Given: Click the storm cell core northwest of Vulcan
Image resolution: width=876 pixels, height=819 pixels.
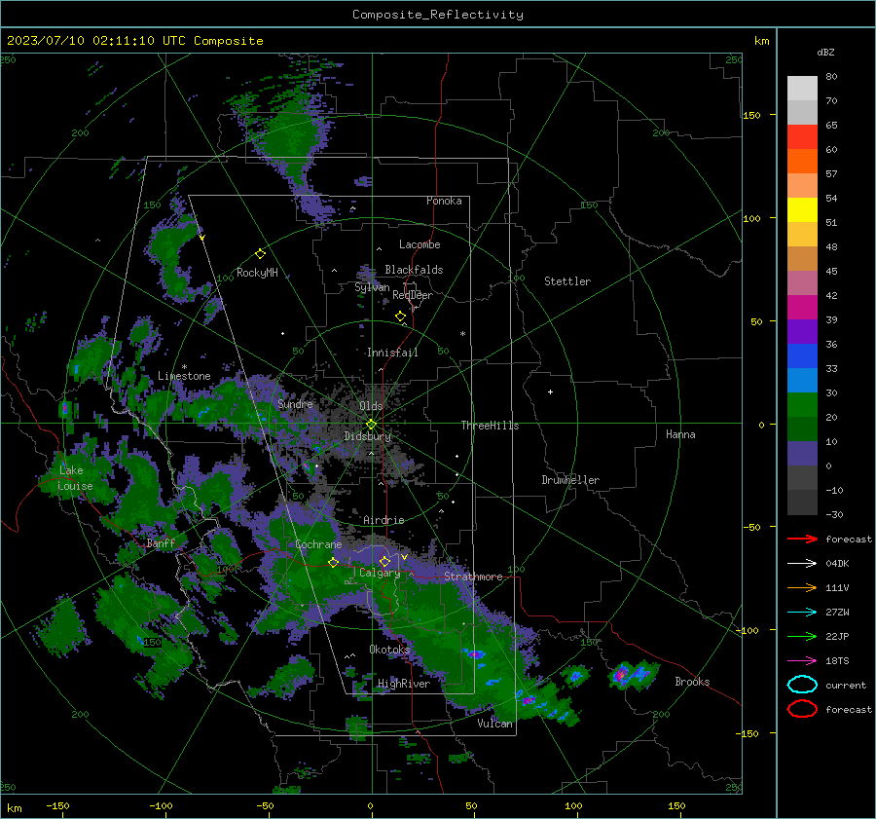Looking at the screenshot, I should click(475, 654).
